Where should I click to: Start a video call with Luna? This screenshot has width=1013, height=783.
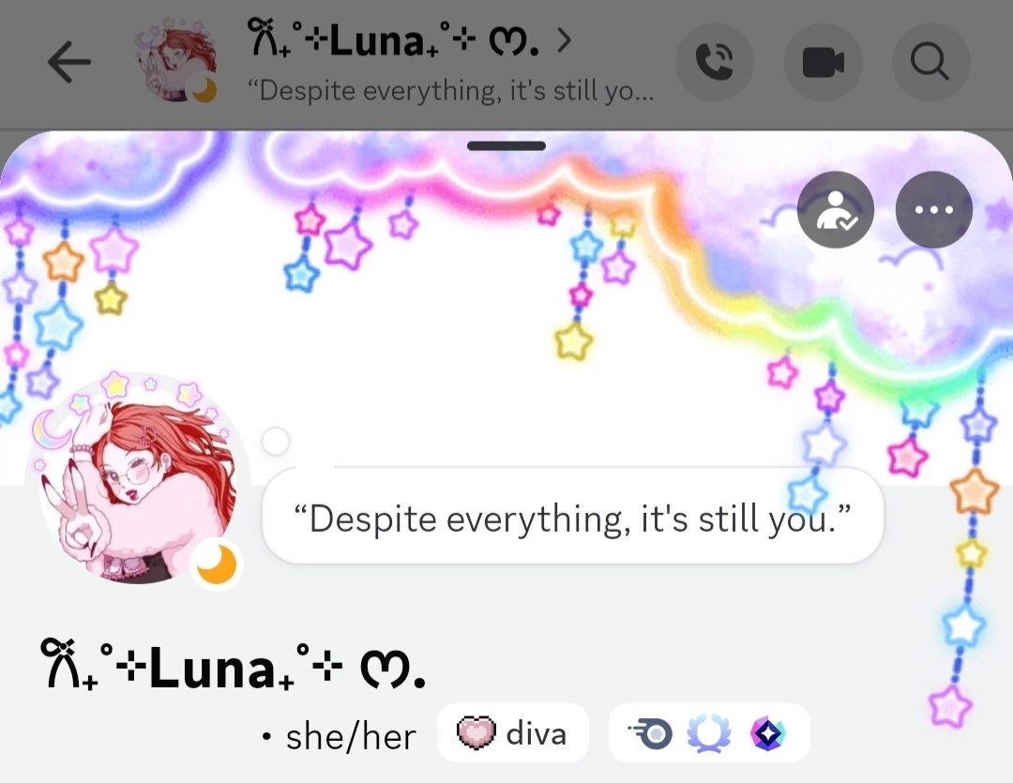824,63
